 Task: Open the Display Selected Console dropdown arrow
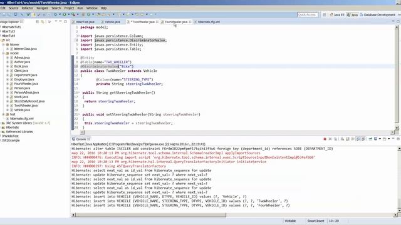[x=380, y=139]
